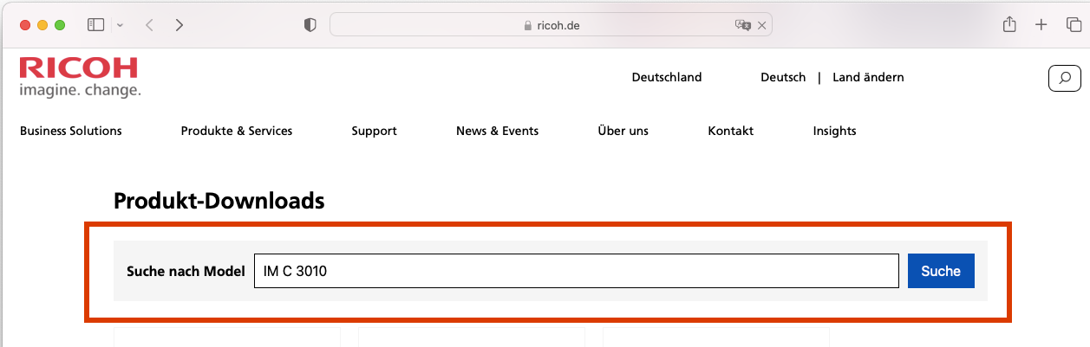Open a new tab with plus icon
Image resolution: width=1090 pixels, height=347 pixels.
[1041, 25]
